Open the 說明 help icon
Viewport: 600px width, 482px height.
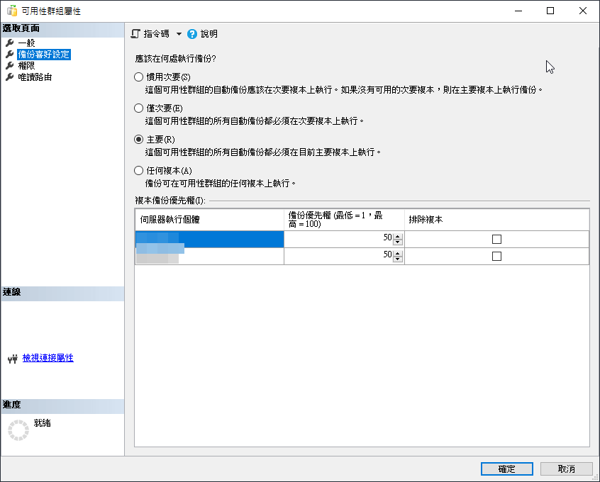pyautogui.click(x=192, y=34)
